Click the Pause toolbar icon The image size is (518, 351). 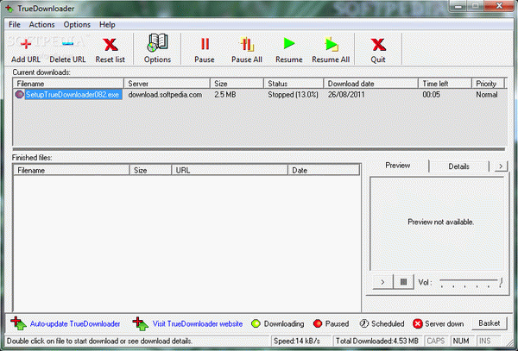coord(205,44)
